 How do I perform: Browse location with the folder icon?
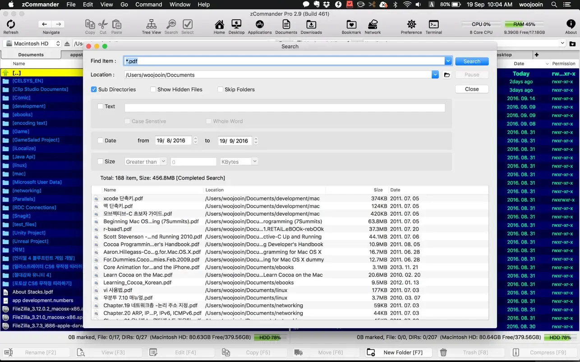(447, 75)
